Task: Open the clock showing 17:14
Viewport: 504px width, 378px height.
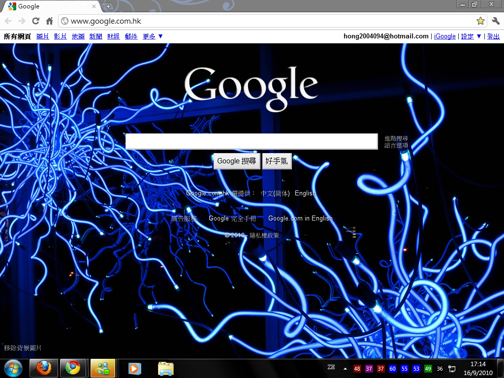Action: pyautogui.click(x=478, y=368)
